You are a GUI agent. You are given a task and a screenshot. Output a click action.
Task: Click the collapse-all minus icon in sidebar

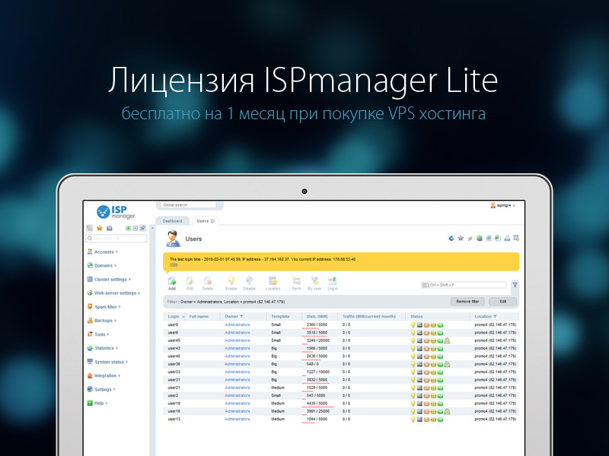136,228
